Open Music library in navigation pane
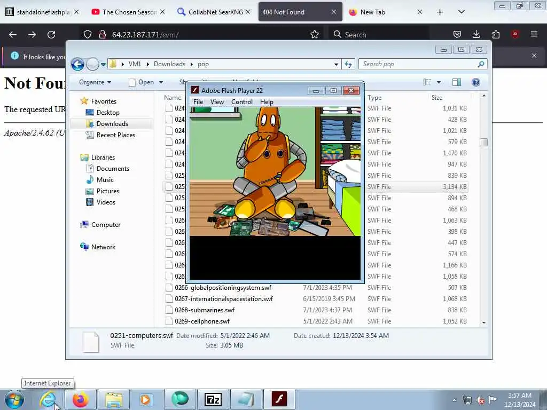This screenshot has height=410, width=547. click(x=105, y=180)
